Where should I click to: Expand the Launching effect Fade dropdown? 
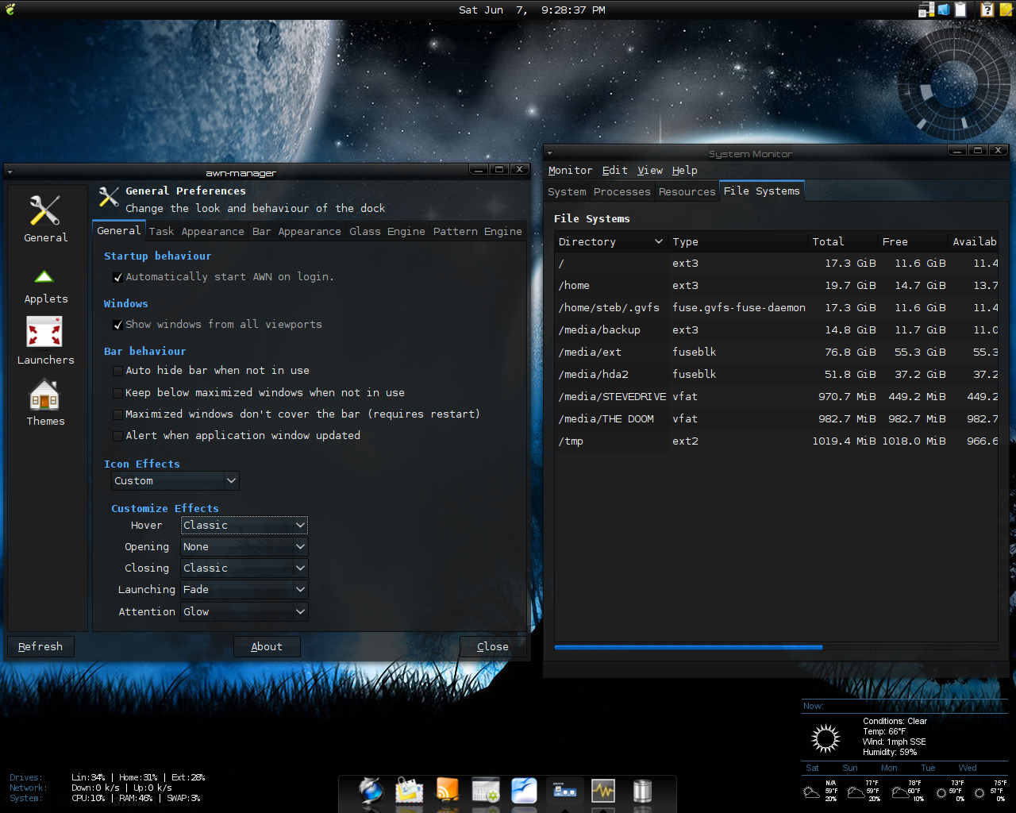pos(244,590)
